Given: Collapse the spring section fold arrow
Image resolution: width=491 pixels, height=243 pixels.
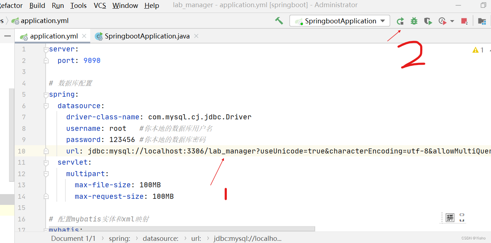Looking at the screenshot, I should pos(45,94).
